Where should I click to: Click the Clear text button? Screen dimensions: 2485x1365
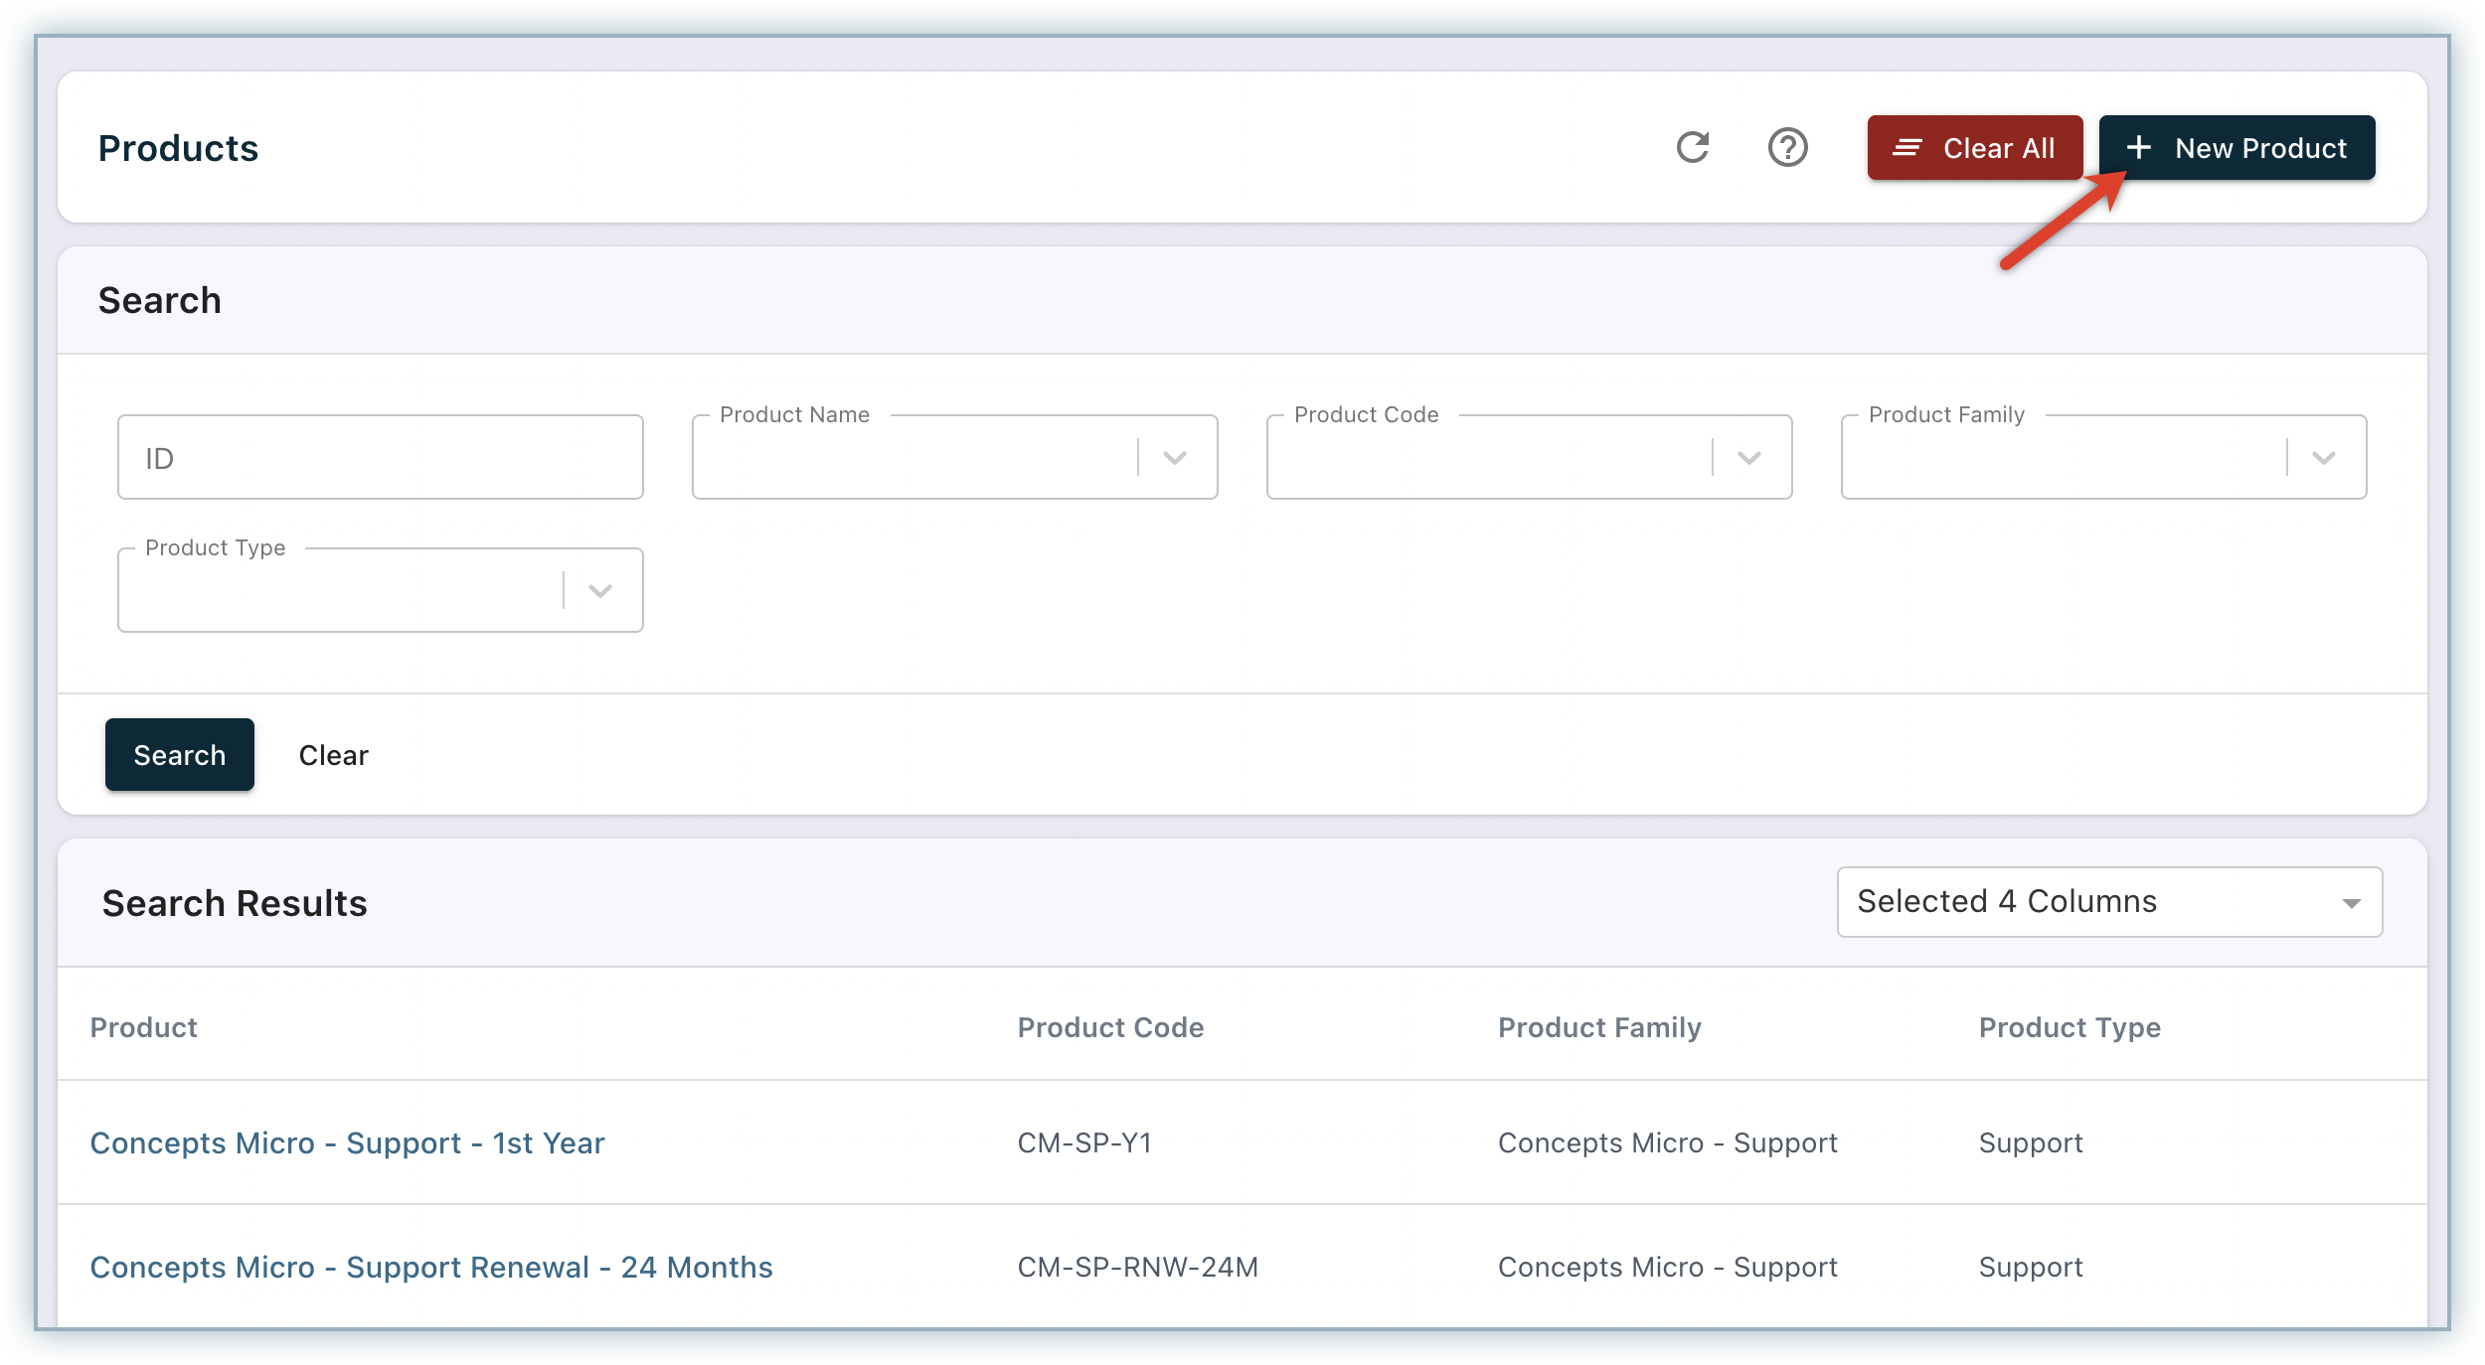(333, 755)
